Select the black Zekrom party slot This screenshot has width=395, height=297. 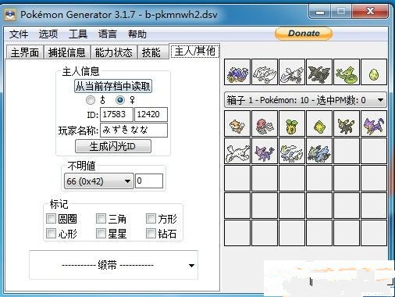319,72
